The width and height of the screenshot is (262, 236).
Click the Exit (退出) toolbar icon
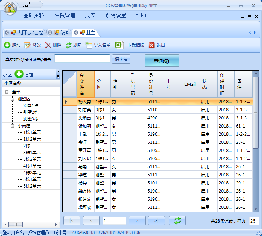tap(152, 45)
